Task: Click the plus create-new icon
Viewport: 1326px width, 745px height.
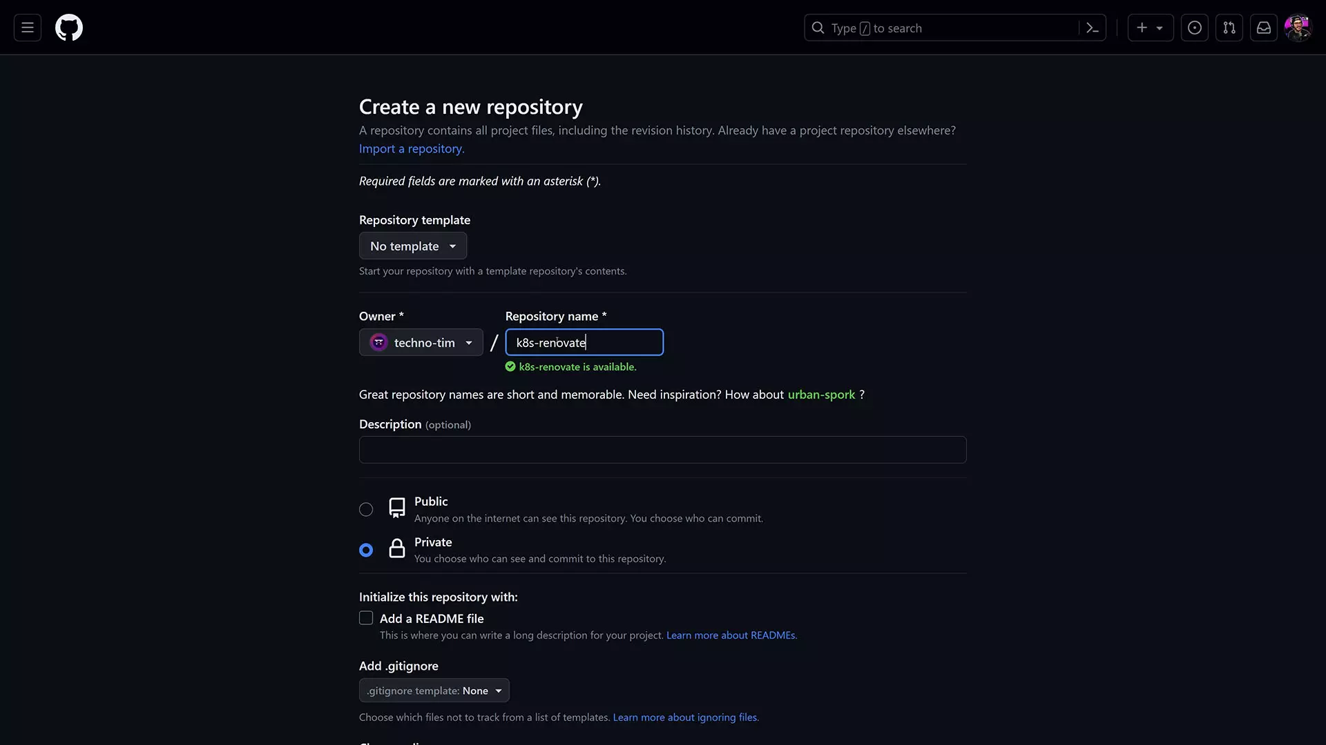Action: click(1142, 28)
